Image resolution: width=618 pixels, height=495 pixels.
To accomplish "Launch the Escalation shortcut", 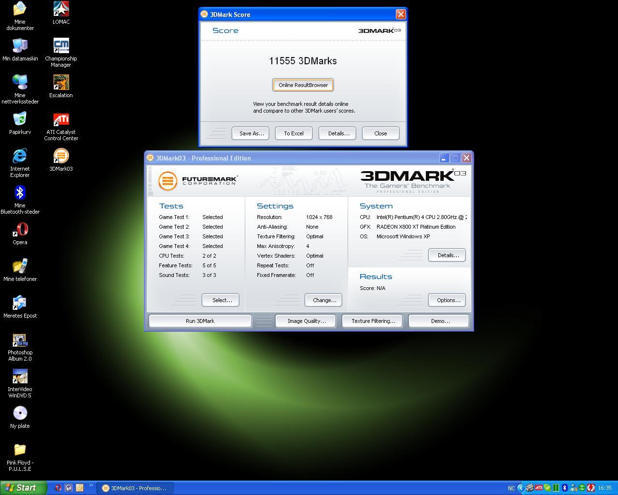I will 61,87.
